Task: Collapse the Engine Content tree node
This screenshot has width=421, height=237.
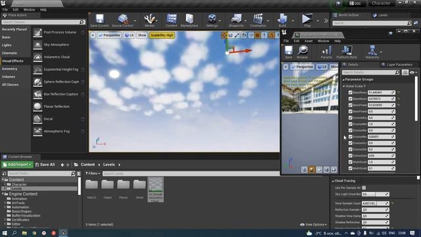Action: pyautogui.click(x=3, y=194)
